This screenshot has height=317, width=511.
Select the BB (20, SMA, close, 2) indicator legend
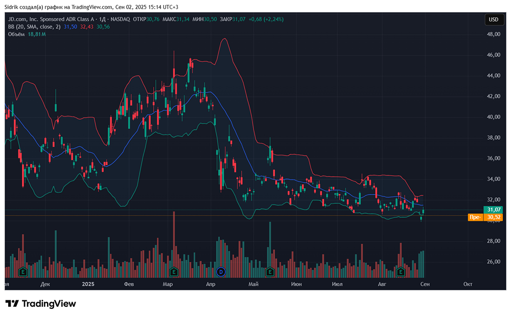[x=34, y=27]
